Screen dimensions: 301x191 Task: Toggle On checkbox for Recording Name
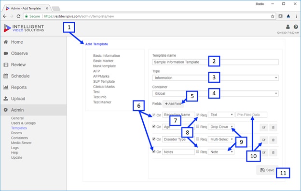(154, 115)
